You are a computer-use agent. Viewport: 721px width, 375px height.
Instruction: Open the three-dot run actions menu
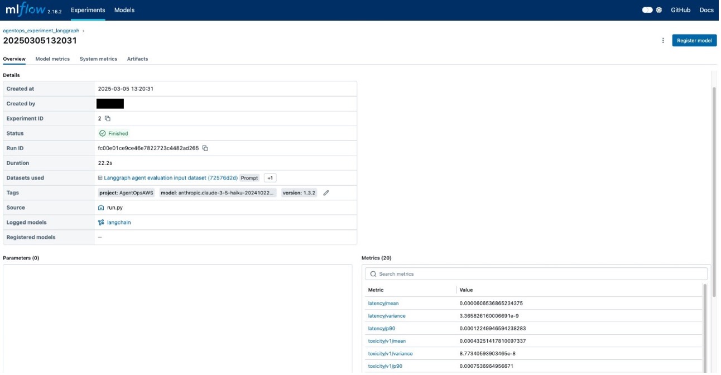coord(663,40)
